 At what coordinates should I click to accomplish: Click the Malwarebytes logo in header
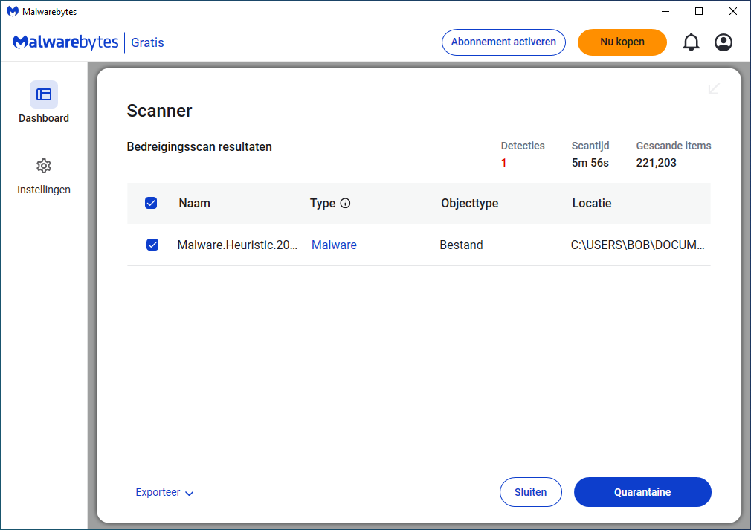click(65, 42)
